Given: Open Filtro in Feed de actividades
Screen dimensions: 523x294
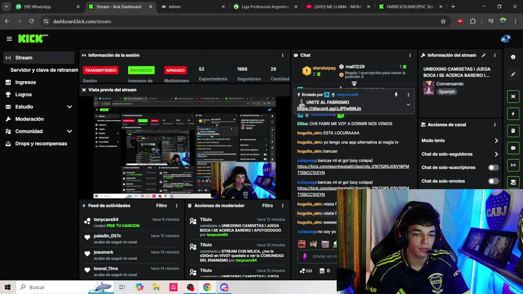Looking at the screenshot, I should (161, 206).
